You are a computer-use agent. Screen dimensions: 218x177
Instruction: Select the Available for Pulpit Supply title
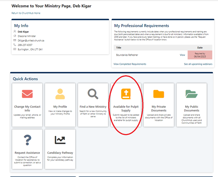click(x=126, y=109)
